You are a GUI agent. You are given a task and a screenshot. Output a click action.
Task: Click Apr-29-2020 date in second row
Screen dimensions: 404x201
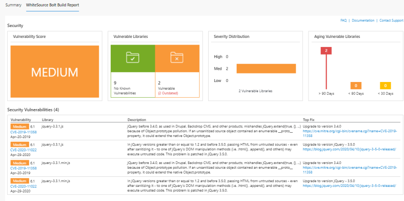click(x=20, y=155)
